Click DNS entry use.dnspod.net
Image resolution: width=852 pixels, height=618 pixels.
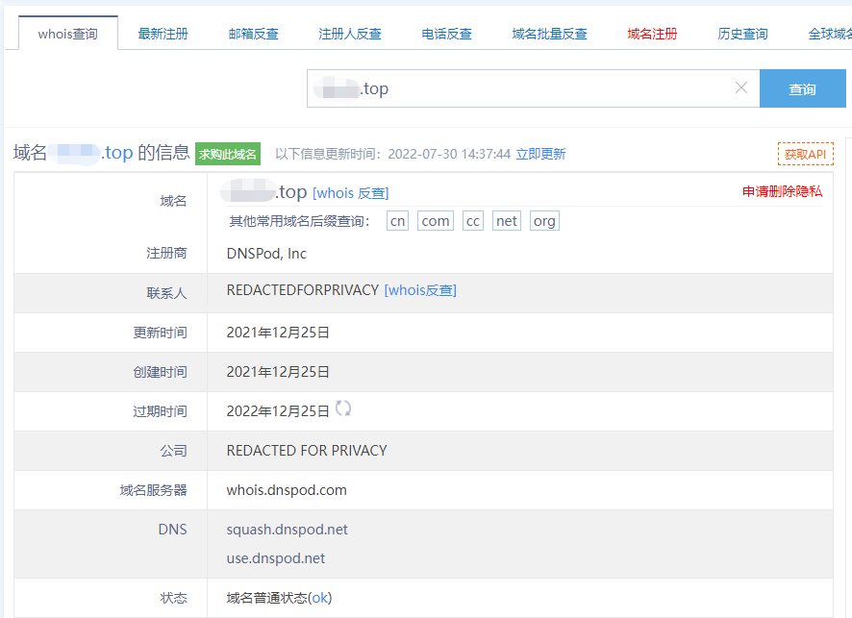tap(275, 558)
